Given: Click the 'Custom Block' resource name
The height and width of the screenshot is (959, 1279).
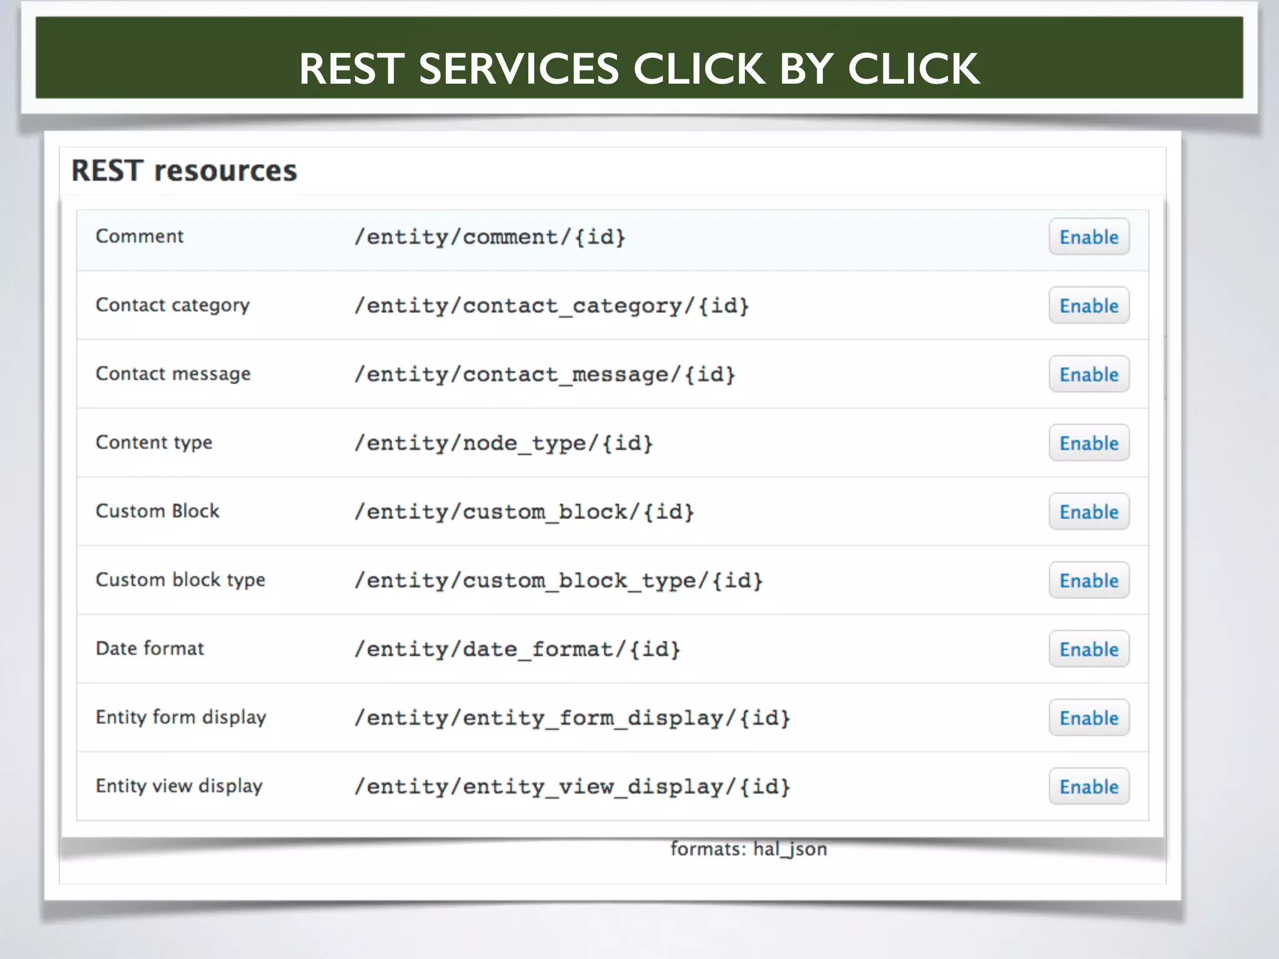Looking at the screenshot, I should coord(157,511).
